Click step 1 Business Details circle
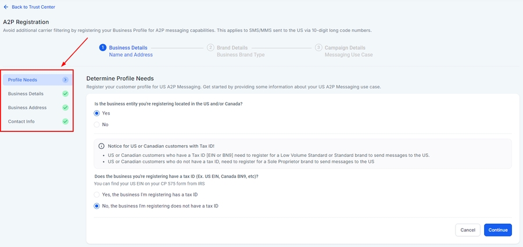 tap(103, 48)
